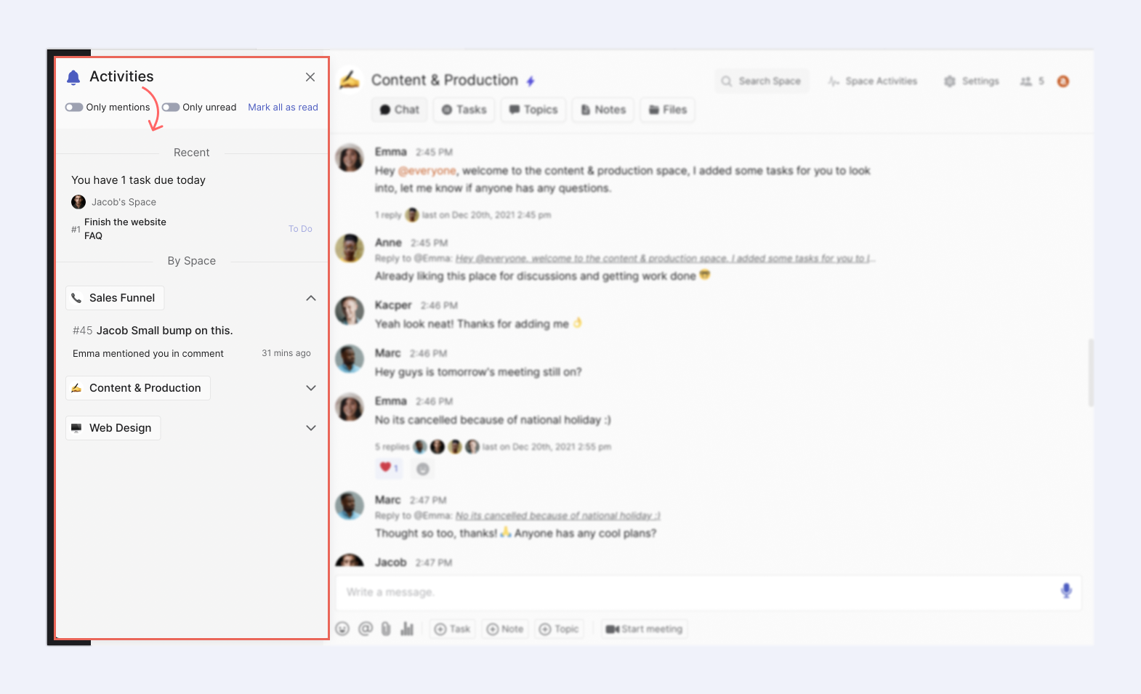Click the Settings gear icon
The width and height of the screenshot is (1141, 694).
(x=950, y=81)
